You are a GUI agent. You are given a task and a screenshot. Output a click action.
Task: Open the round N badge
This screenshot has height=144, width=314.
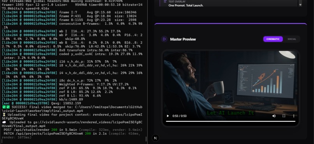tap(155, 138)
